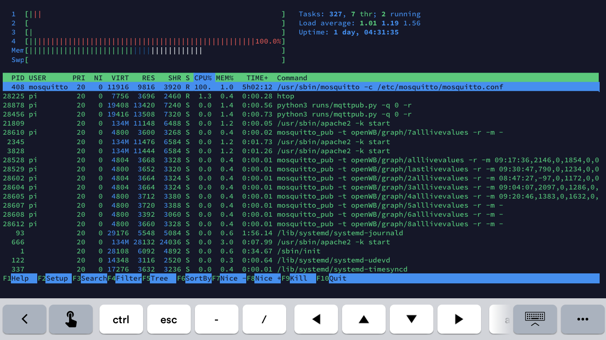Tap the down arrow key
606x340 pixels.
click(412, 319)
